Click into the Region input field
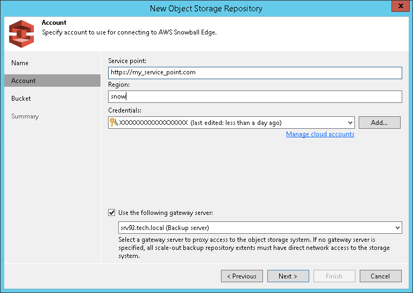Viewport: 413px width, 293px height. click(255, 96)
